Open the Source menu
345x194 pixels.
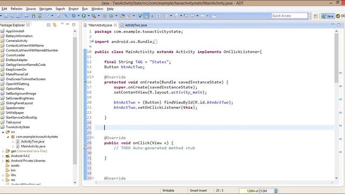(31, 9)
